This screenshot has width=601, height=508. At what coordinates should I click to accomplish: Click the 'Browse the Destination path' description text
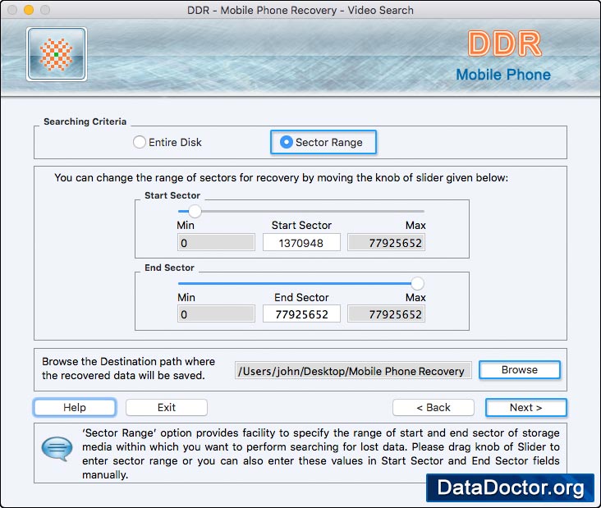click(x=128, y=368)
